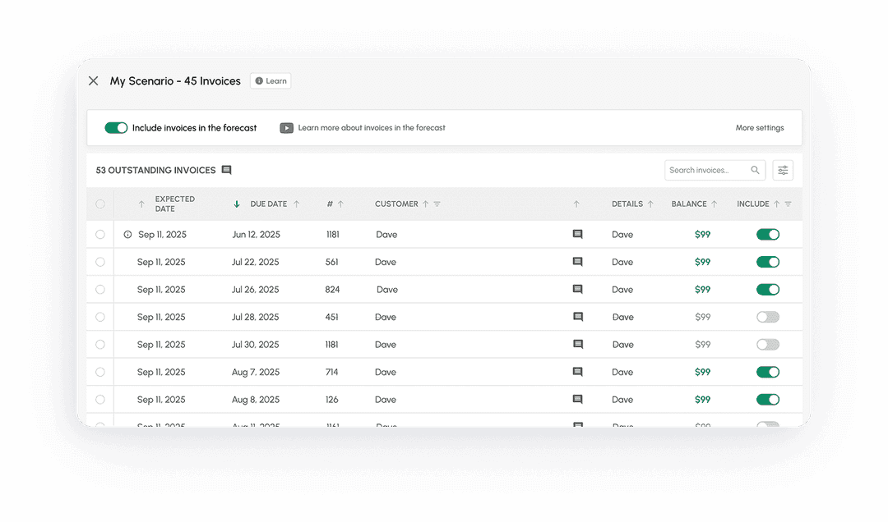Click the Customer column header label

click(396, 204)
